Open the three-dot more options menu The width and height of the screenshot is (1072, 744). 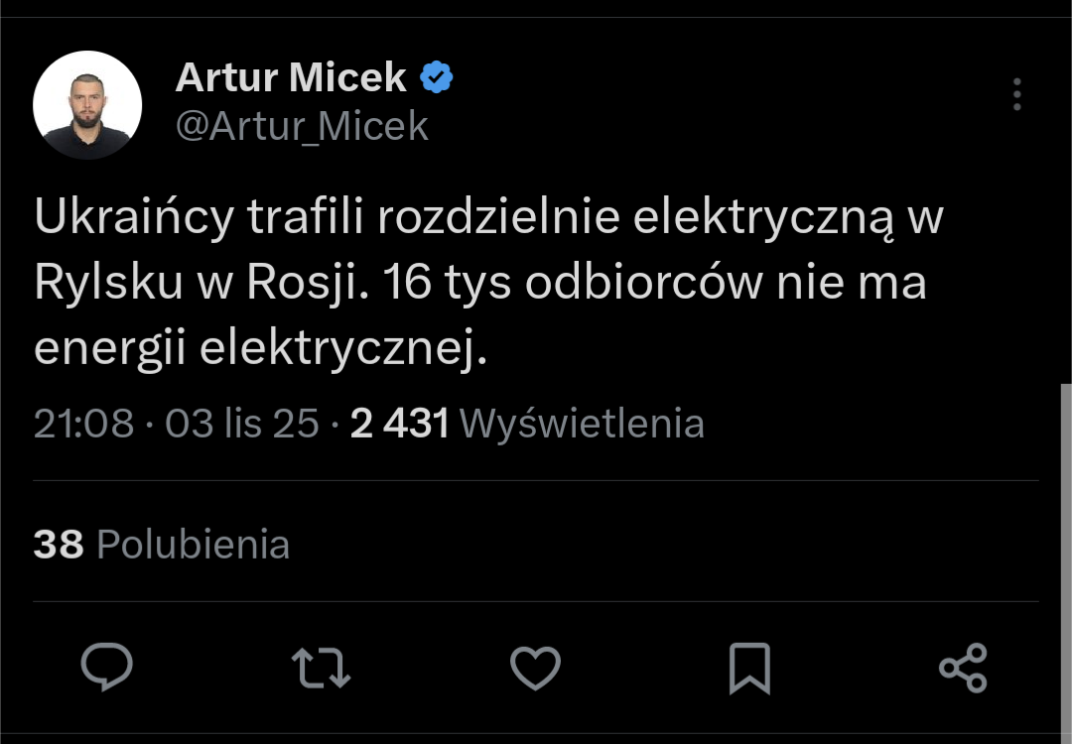1016,95
